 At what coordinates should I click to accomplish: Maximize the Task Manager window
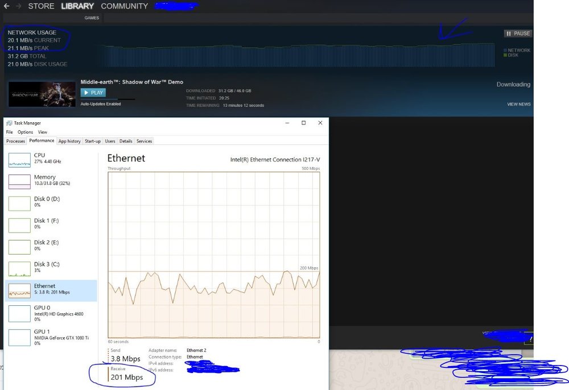click(x=304, y=123)
